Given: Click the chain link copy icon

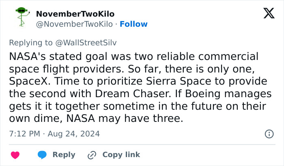Looking at the screenshot, I should pos(92,155).
